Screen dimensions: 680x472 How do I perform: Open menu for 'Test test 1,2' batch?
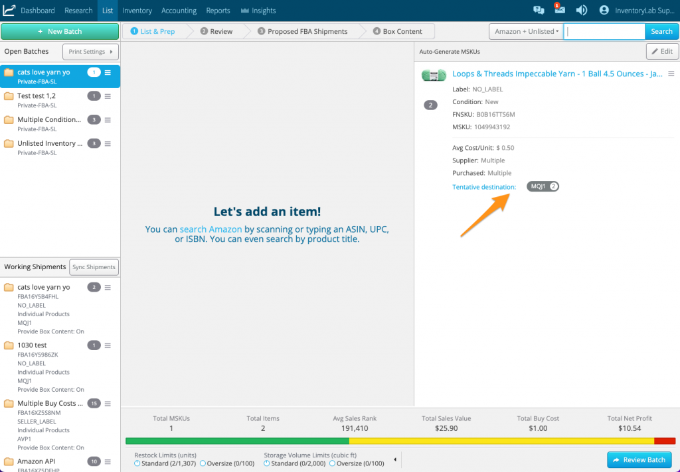coord(108,96)
